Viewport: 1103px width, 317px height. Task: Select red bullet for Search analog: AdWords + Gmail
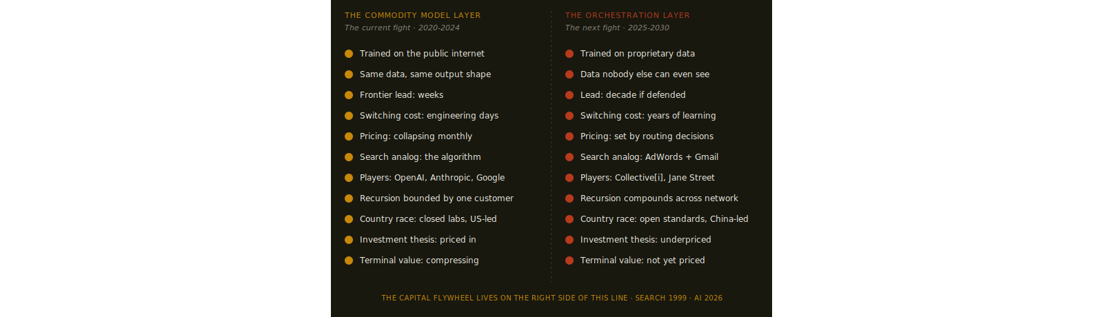(569, 157)
